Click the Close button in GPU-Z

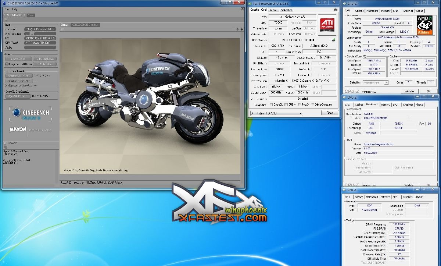pyautogui.click(x=330, y=113)
